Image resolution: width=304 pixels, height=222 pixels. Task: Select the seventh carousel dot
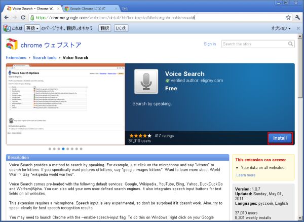[77, 149]
